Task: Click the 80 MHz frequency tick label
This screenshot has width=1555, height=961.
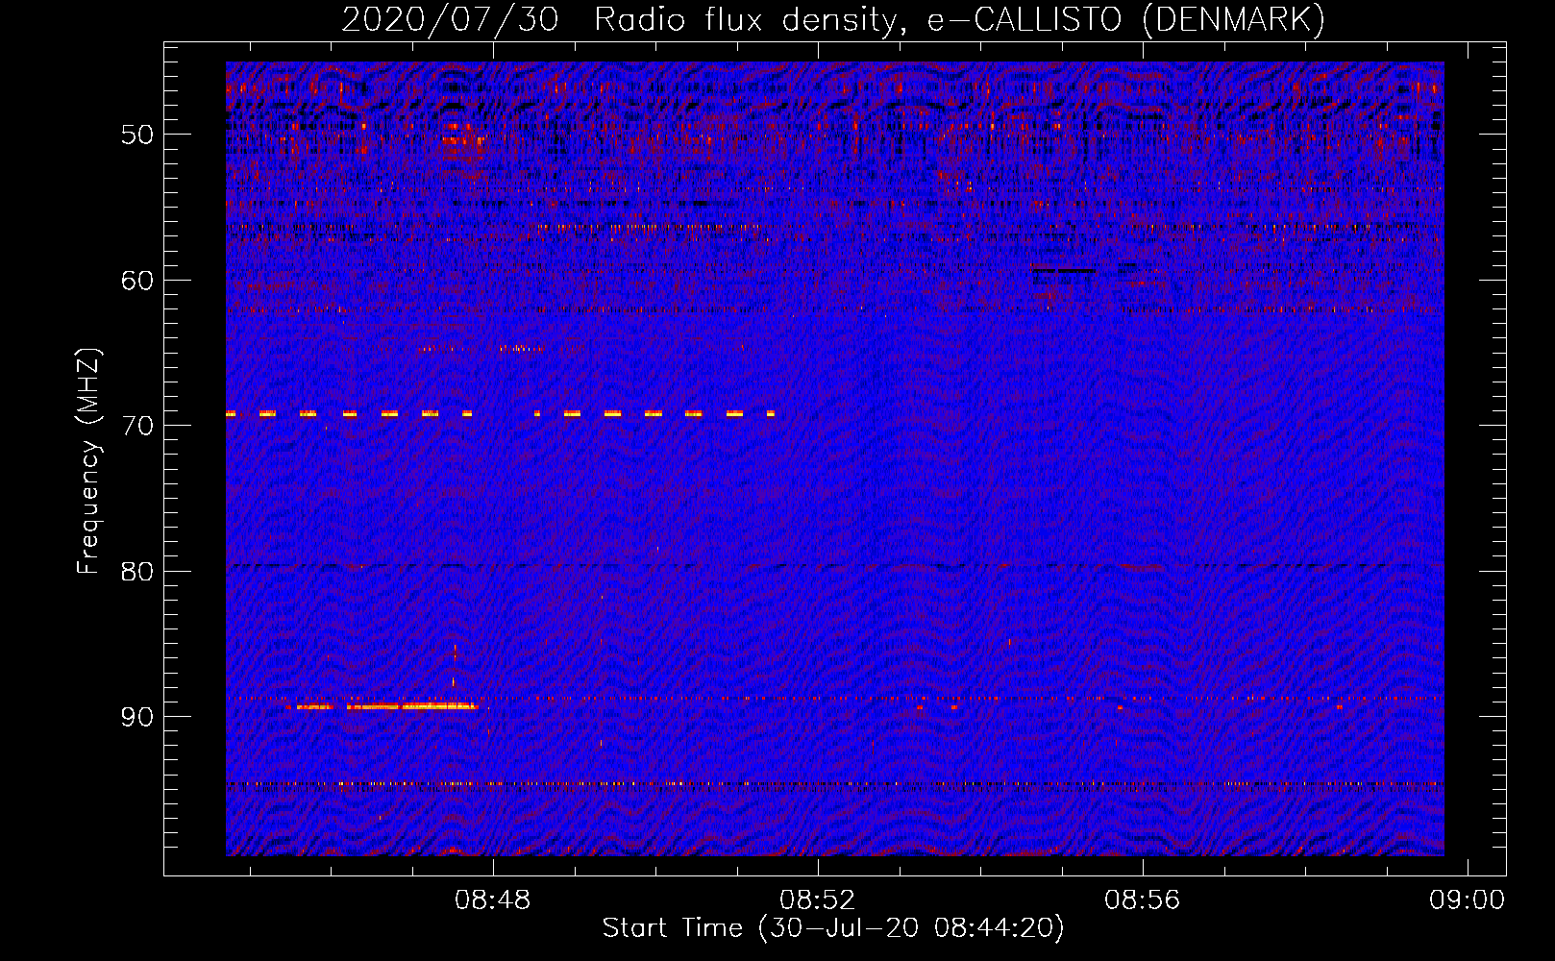Action: tap(137, 572)
